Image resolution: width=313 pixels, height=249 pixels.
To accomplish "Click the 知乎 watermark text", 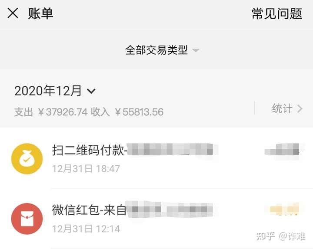I will [265, 236].
